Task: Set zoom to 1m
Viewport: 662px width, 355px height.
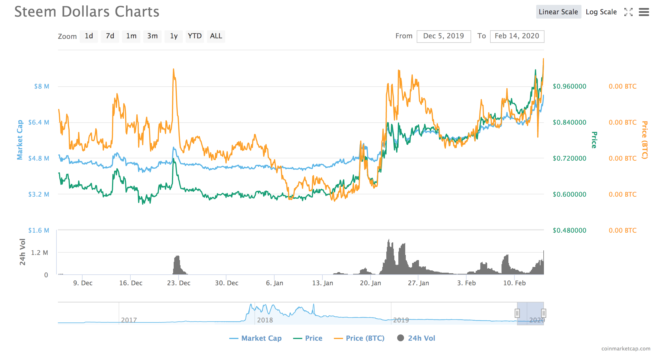Action: tap(131, 36)
